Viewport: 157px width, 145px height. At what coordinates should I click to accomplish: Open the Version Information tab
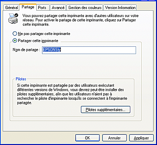120,7
